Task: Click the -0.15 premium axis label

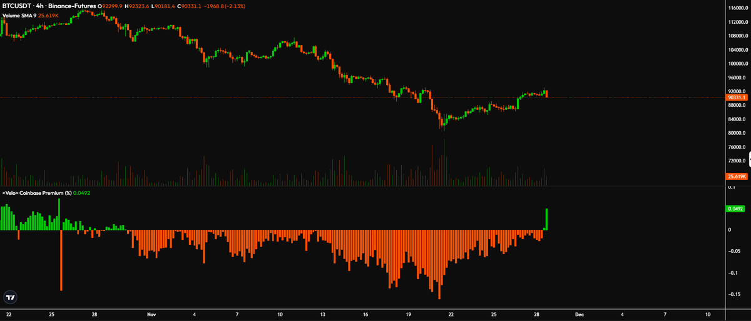Action: click(733, 295)
